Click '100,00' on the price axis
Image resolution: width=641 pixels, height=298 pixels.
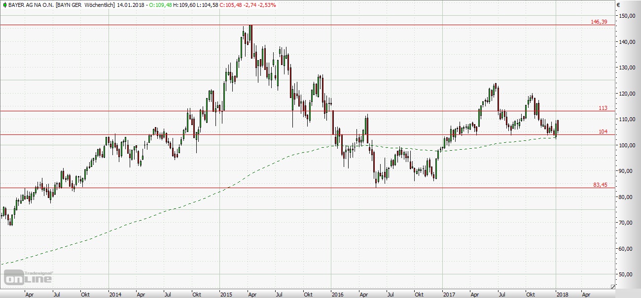coord(626,145)
